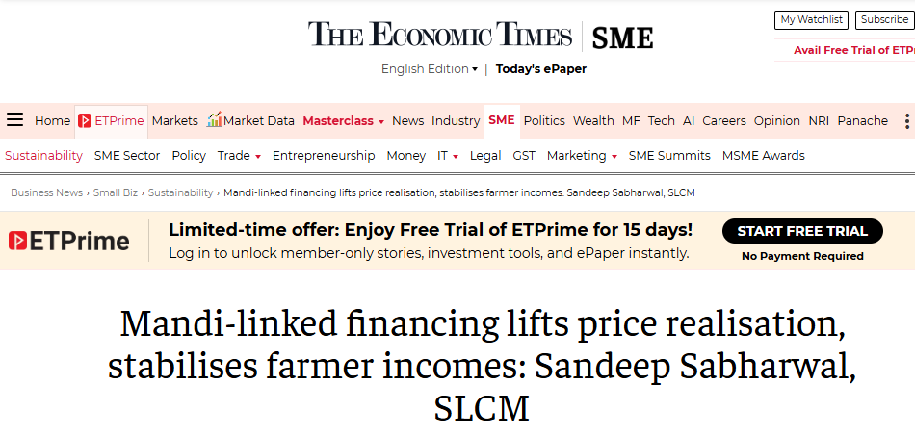Expand the Masterclass dropdown arrow
This screenshot has height=436, width=915.
coord(381,122)
